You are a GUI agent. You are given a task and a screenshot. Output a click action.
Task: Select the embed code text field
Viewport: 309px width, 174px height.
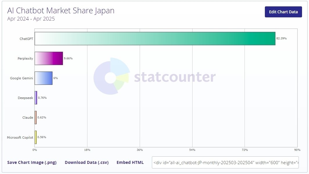point(225,162)
